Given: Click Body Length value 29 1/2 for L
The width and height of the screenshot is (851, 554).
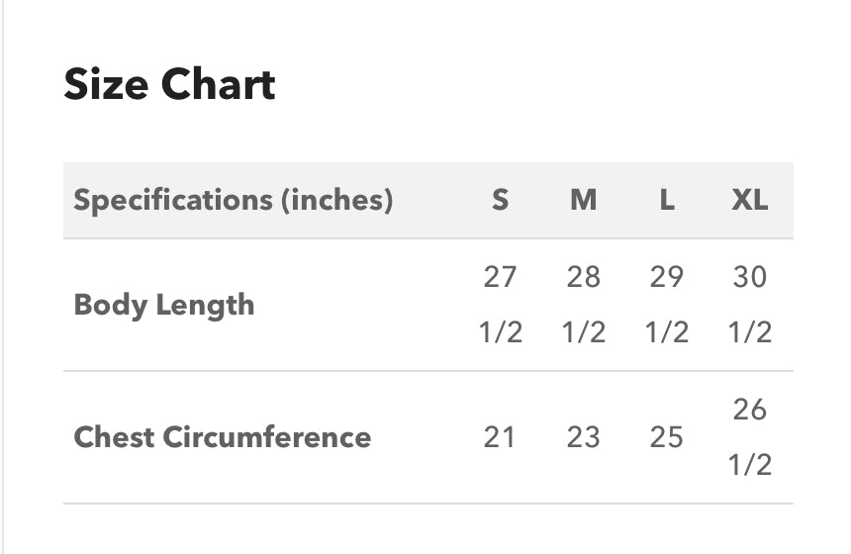Looking at the screenshot, I should [x=666, y=305].
